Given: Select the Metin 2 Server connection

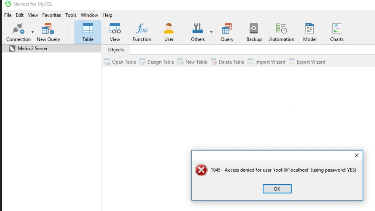Looking at the screenshot, I should pyautogui.click(x=52, y=48).
